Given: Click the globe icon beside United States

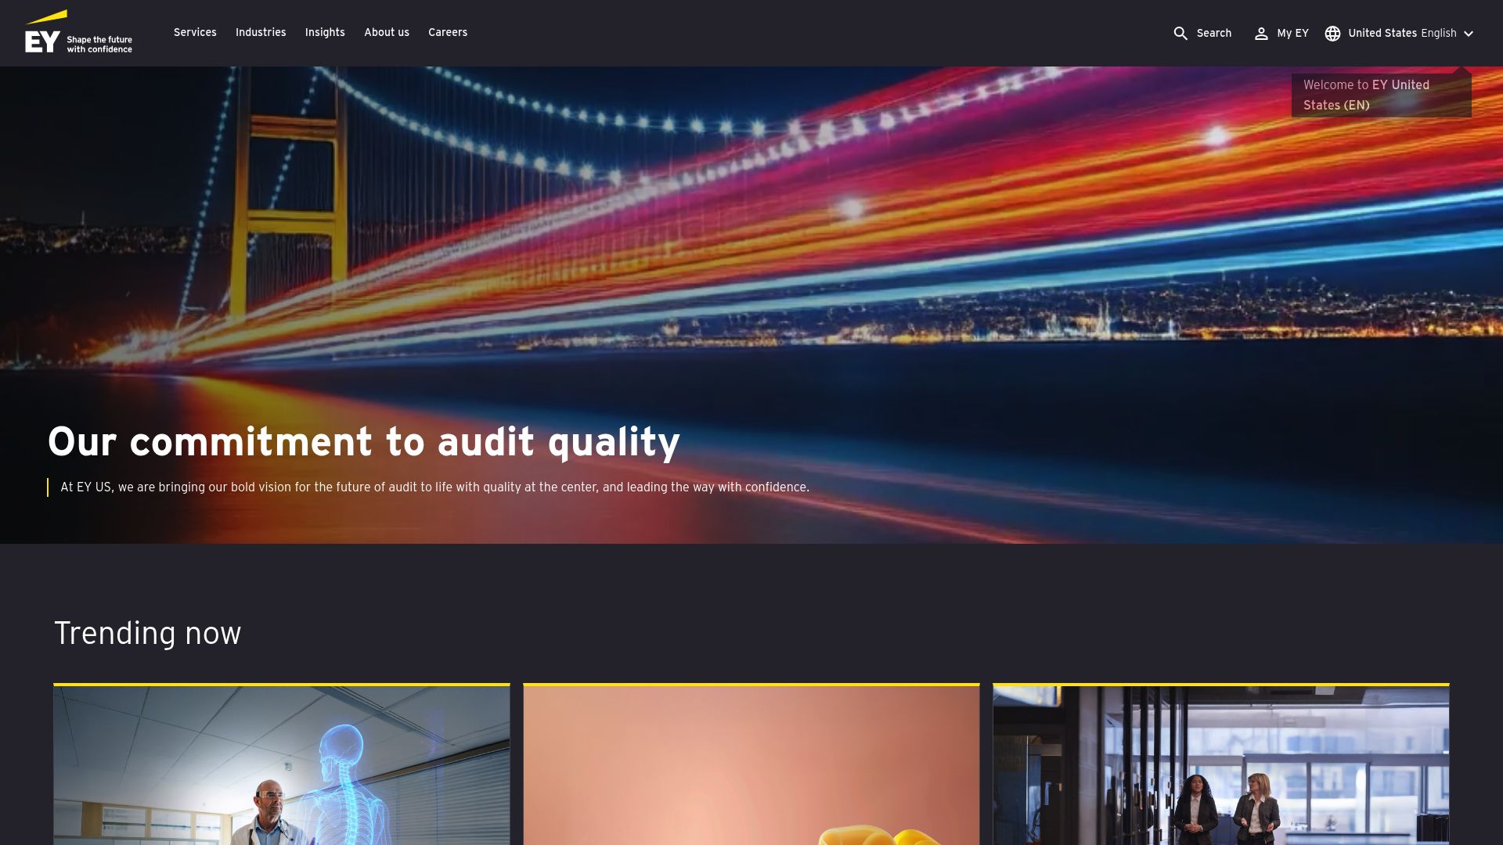Looking at the screenshot, I should (x=1333, y=34).
